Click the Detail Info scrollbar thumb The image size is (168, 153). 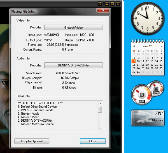[100, 109]
